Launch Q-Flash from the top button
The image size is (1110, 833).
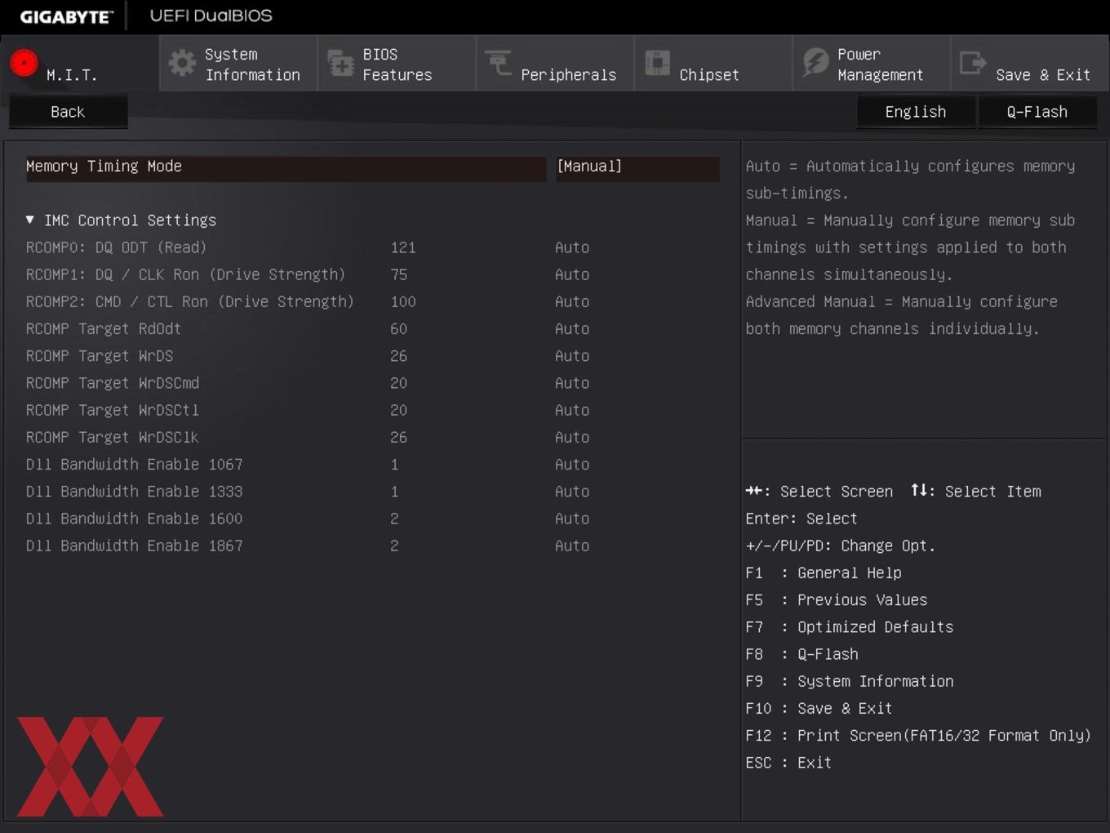coord(1037,112)
